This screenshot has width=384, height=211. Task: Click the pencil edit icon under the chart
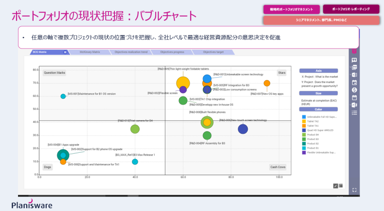tap(335, 186)
